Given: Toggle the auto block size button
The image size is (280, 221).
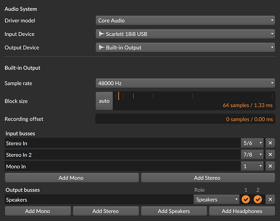Looking at the screenshot, I should point(104,101).
